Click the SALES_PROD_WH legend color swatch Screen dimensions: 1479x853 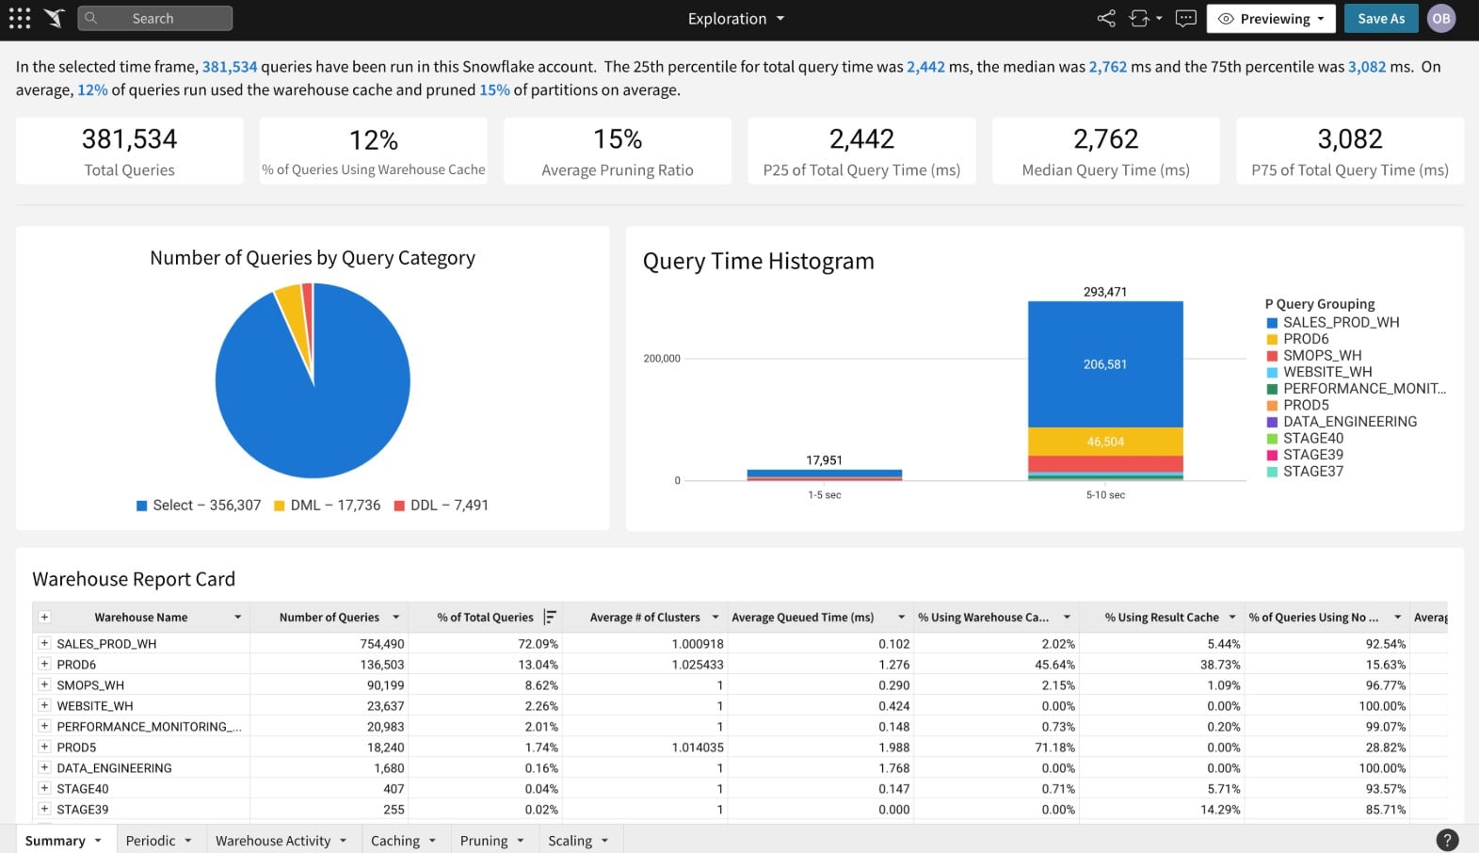pos(1272,323)
